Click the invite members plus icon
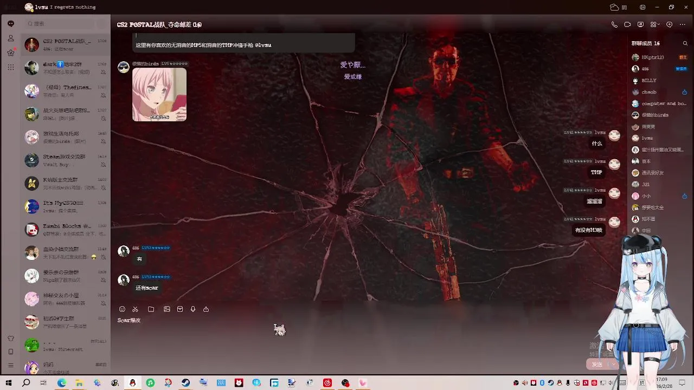 (x=669, y=24)
